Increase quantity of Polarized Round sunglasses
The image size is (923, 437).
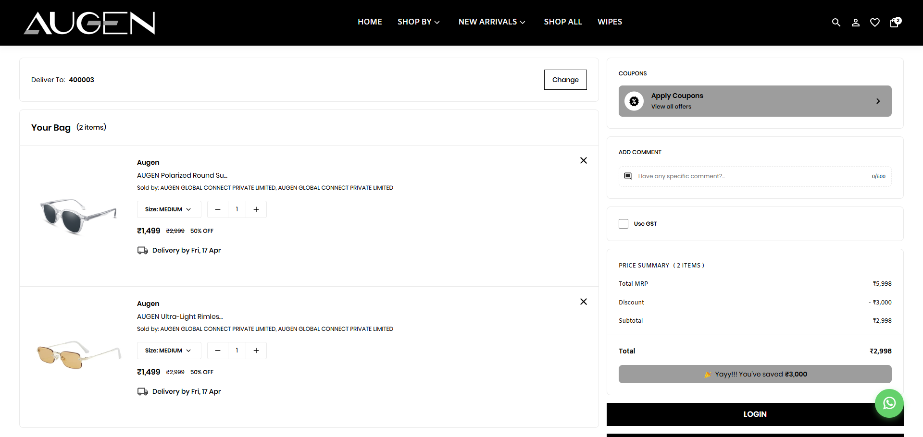point(256,209)
